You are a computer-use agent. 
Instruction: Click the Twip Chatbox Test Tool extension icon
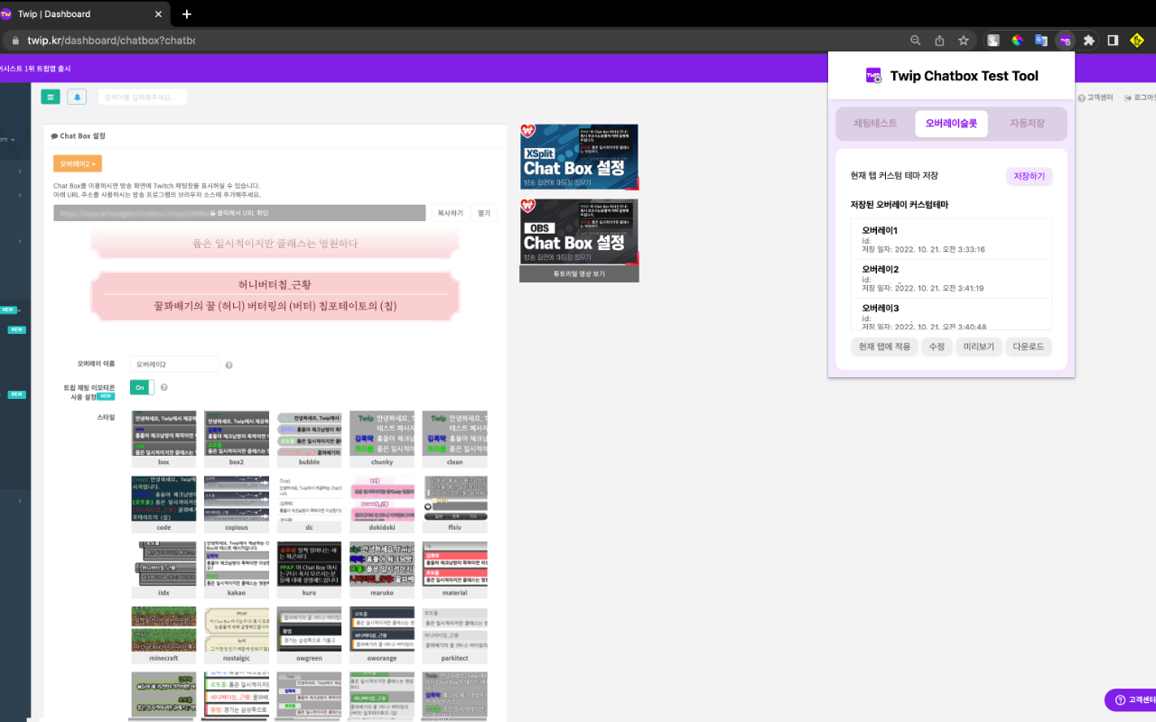(1066, 41)
